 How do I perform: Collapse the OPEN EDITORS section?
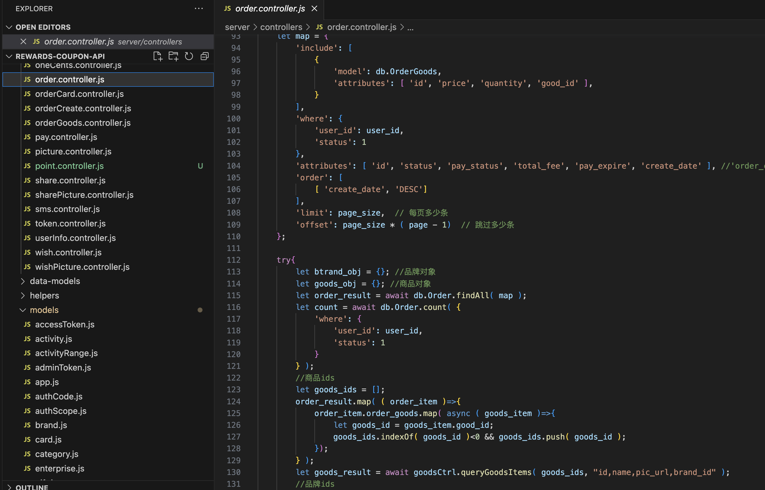point(9,27)
